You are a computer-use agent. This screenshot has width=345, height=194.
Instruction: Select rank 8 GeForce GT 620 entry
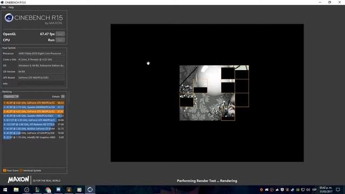(x=33, y=133)
